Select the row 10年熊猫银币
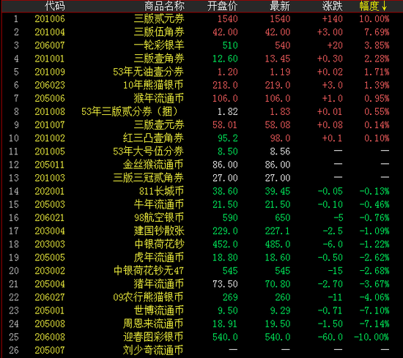This screenshot has width=403, height=358. [x=202, y=85]
